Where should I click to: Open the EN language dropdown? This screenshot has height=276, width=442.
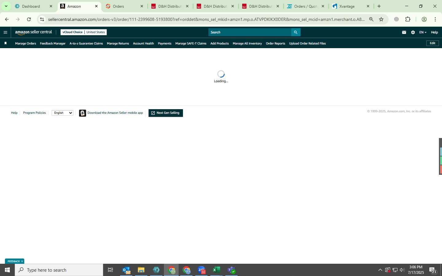coord(423,32)
